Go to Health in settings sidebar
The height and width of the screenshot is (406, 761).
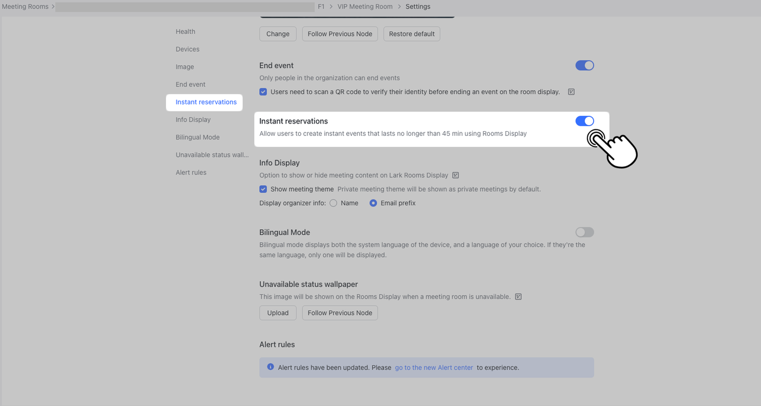pos(185,31)
